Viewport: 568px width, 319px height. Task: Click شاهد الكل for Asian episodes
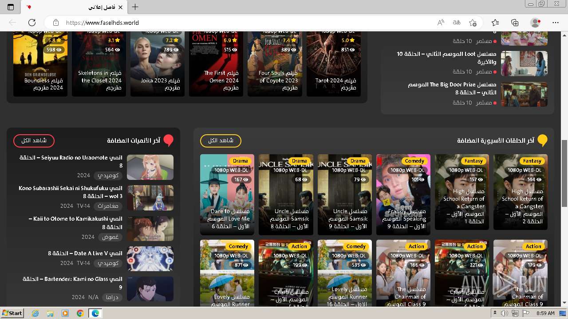click(x=221, y=141)
